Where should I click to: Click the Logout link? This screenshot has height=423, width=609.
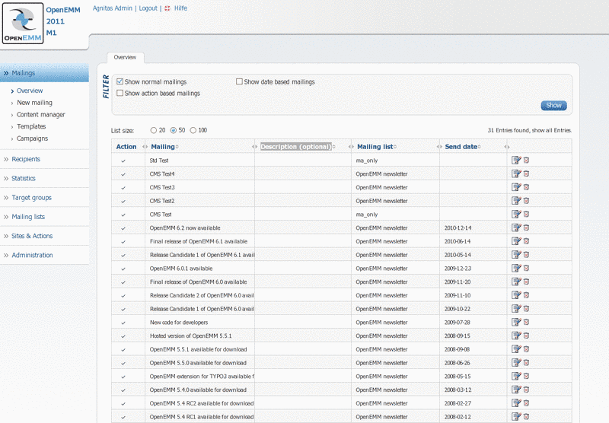coord(148,8)
